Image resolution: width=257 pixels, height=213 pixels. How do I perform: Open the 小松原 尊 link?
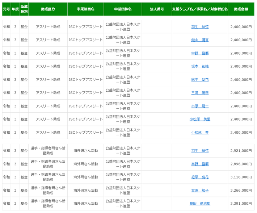[200, 132]
